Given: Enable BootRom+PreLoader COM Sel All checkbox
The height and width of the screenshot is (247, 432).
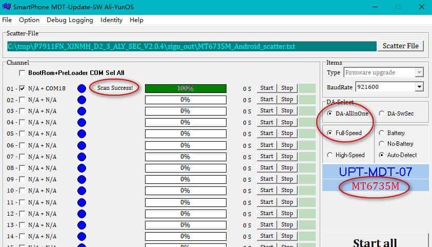Looking at the screenshot, I should coord(22,73).
